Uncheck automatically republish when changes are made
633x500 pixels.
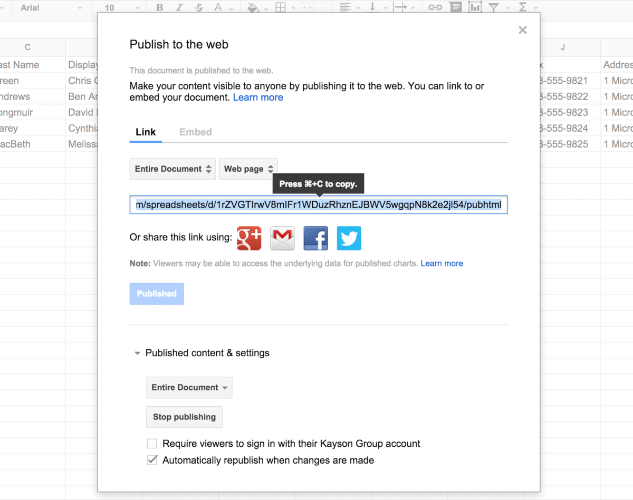(x=152, y=460)
